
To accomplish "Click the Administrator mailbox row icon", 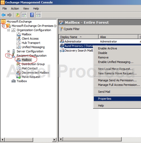I will coord(62,41).
